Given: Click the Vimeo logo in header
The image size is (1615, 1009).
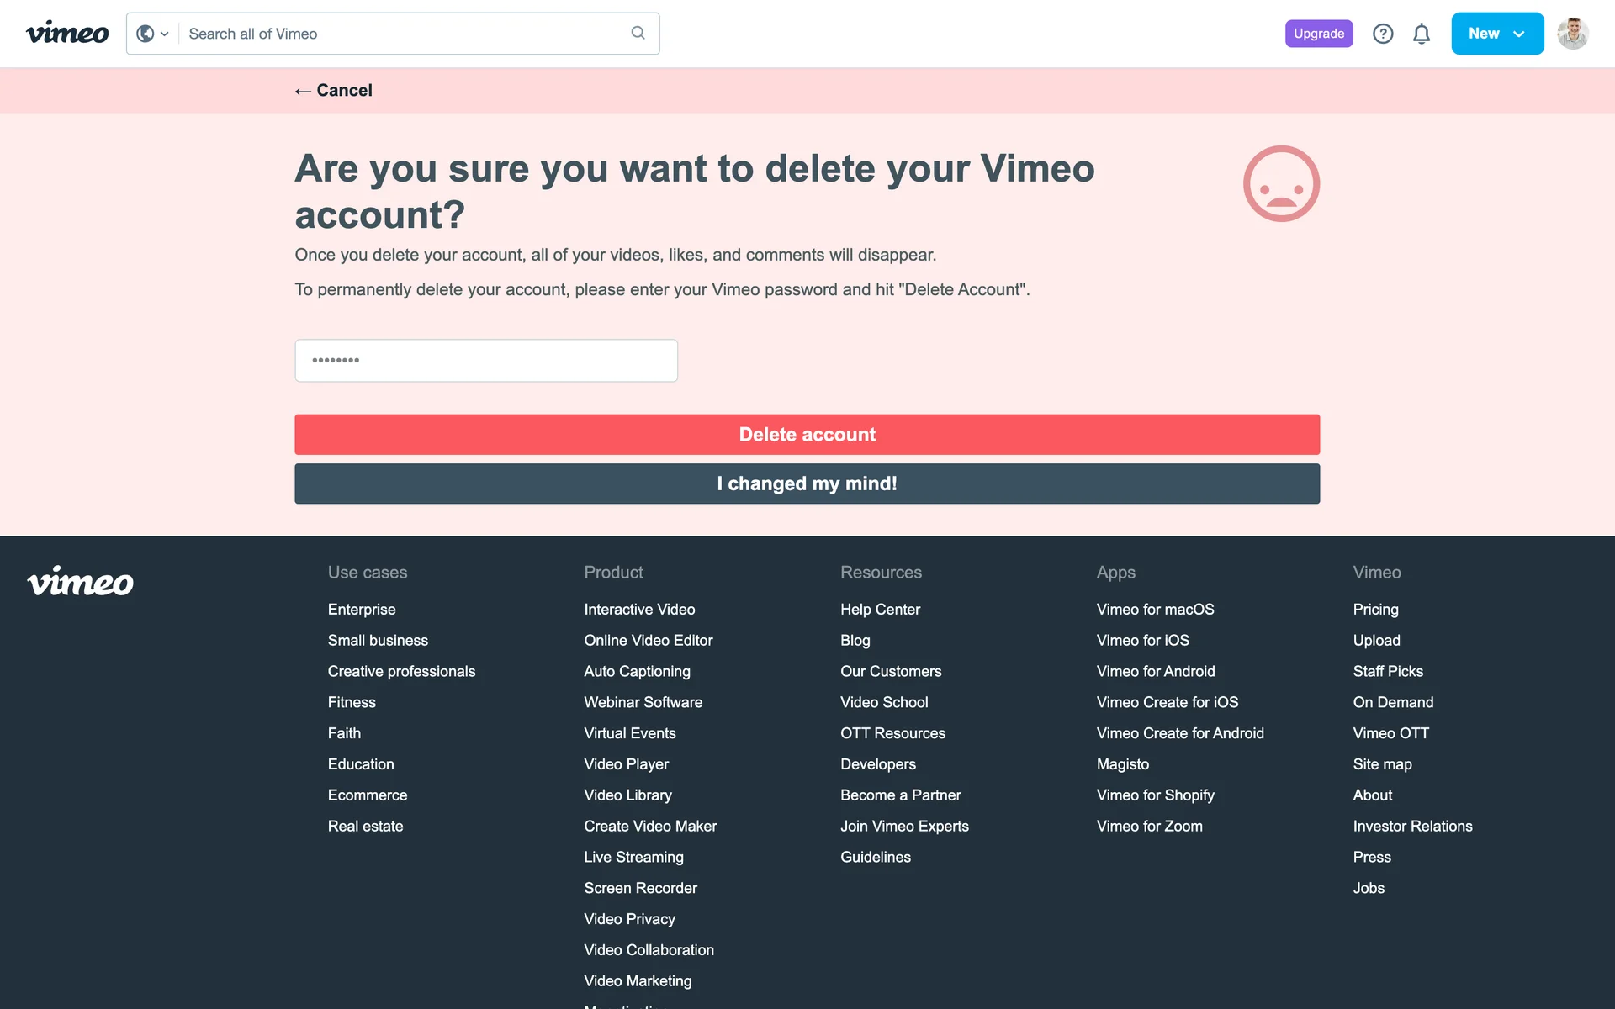Looking at the screenshot, I should point(67,34).
